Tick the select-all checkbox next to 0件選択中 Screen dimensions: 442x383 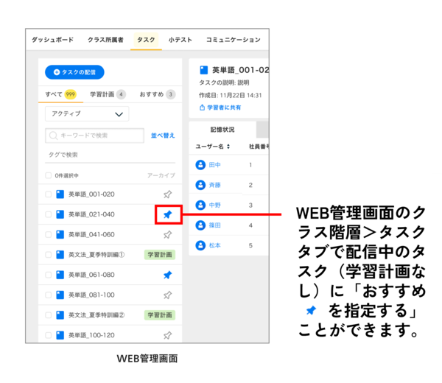[49, 175]
